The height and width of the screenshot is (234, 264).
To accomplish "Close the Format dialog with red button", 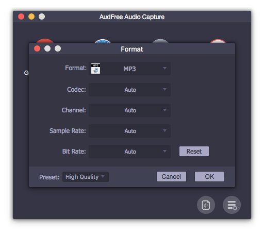I will (x=37, y=48).
